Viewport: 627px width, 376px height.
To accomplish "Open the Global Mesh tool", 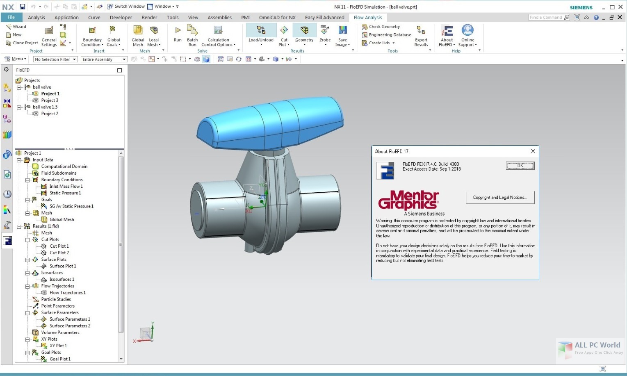I will [x=138, y=36].
